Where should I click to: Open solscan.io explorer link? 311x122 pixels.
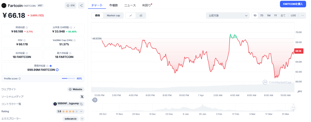pyautogui.click(x=70, y=119)
